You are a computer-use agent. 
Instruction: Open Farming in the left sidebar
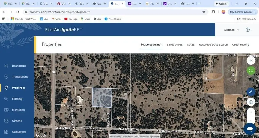[17, 99]
